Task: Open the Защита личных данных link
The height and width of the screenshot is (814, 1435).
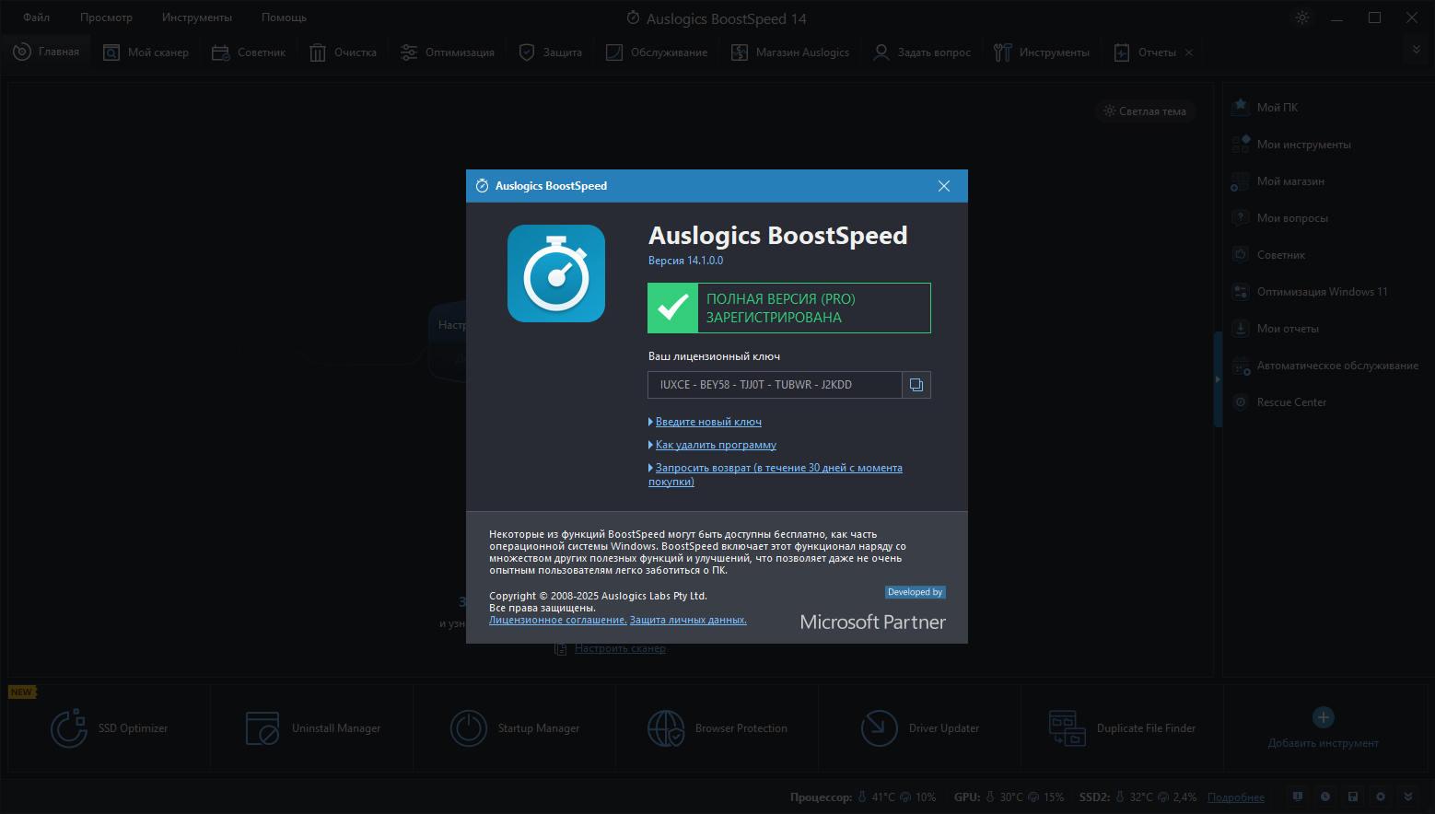Action: [688, 620]
